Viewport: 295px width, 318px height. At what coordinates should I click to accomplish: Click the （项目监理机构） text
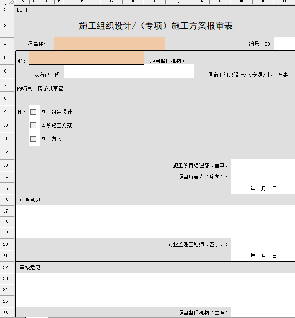point(166,61)
